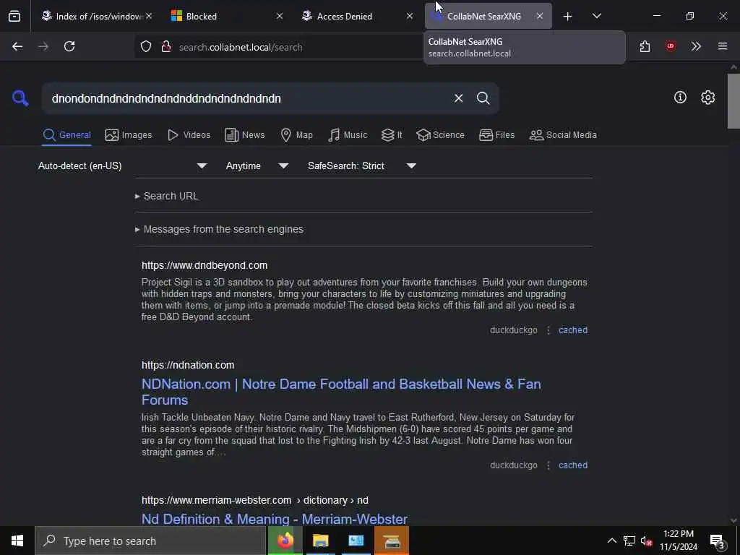Close the Access Denied tab
The image size is (740, 555).
[410, 16]
